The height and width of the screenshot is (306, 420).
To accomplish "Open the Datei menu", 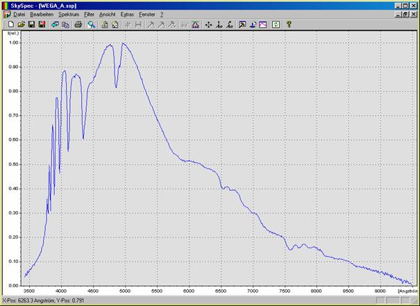I will [19, 14].
